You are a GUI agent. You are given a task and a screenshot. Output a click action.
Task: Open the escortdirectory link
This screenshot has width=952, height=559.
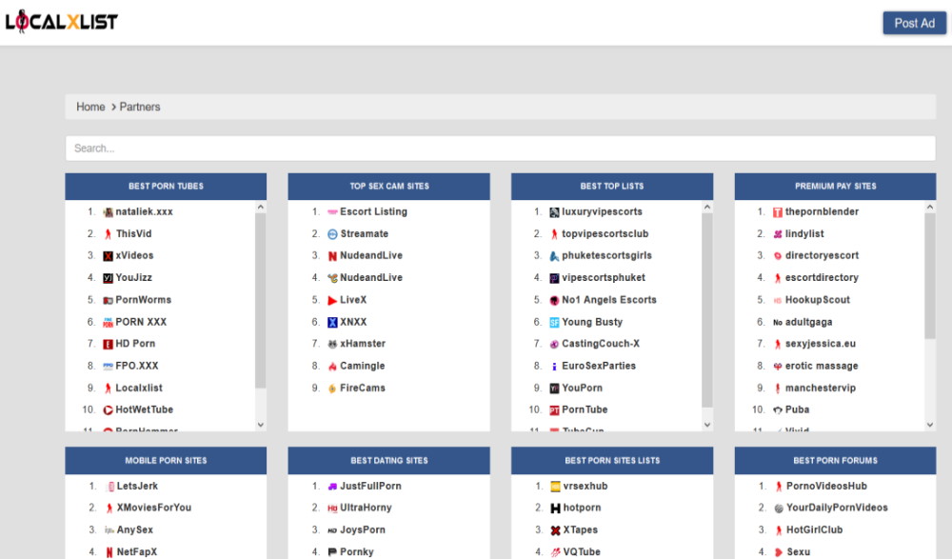pyautogui.click(x=822, y=277)
